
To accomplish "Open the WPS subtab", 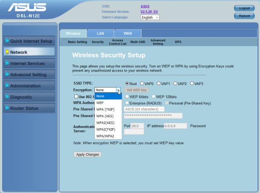I will 178,42.
